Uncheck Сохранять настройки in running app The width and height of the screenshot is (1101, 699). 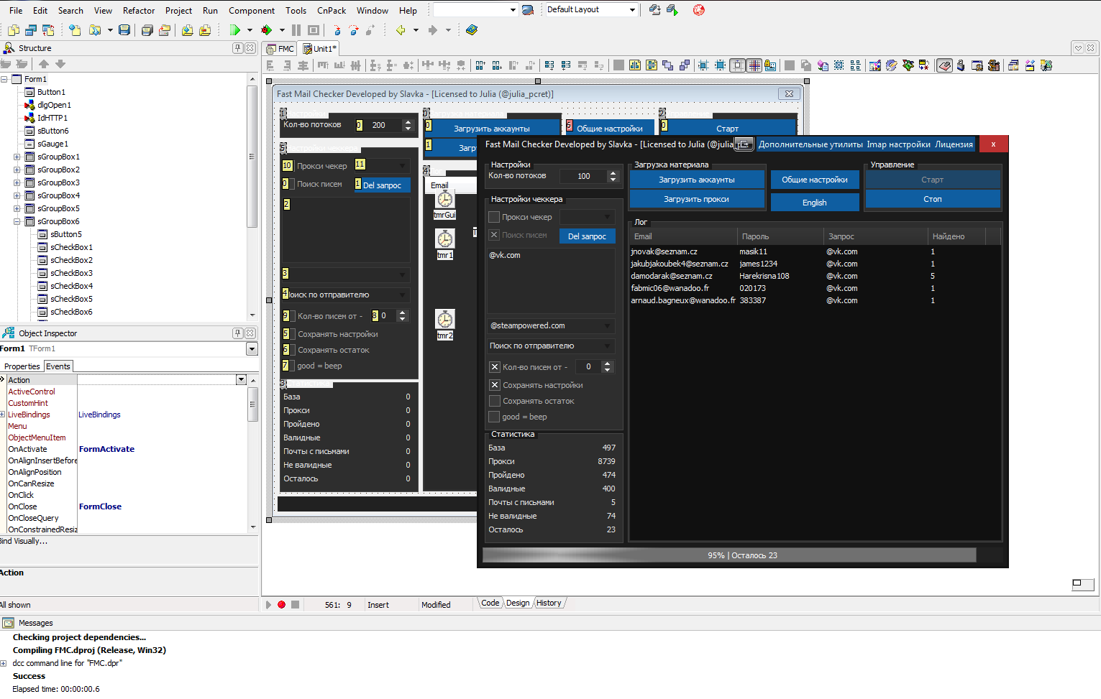(x=495, y=385)
